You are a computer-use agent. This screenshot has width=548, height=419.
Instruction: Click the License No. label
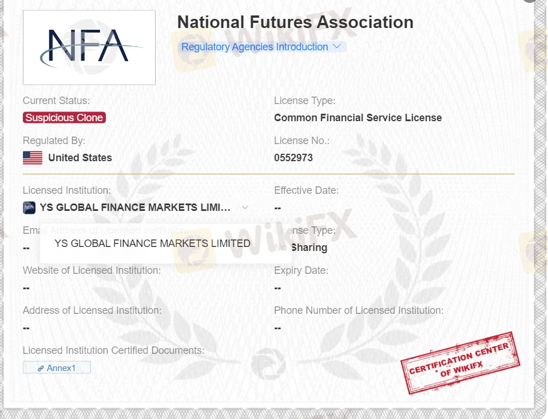[301, 141]
